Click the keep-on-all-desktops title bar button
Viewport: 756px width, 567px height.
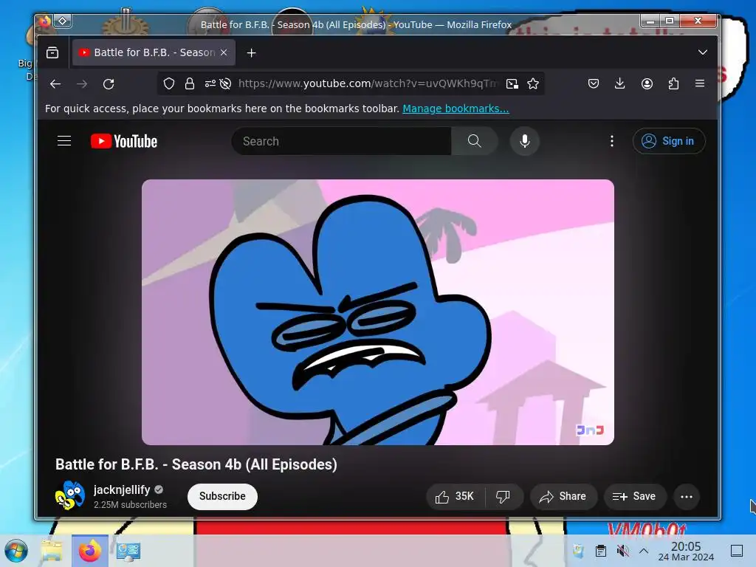pyautogui.click(x=63, y=21)
